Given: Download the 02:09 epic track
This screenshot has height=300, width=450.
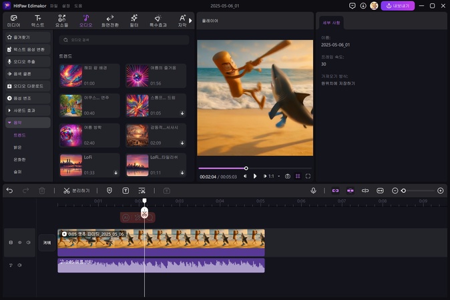Looking at the screenshot, I should tap(182, 143).
